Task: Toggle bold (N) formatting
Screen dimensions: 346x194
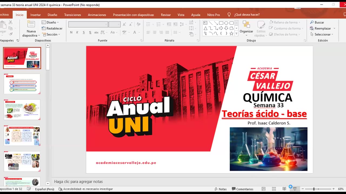Action: pyautogui.click(x=71, y=32)
